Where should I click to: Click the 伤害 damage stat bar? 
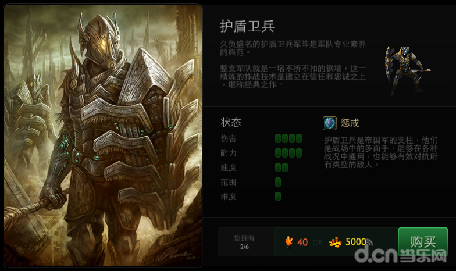[x=288, y=138]
